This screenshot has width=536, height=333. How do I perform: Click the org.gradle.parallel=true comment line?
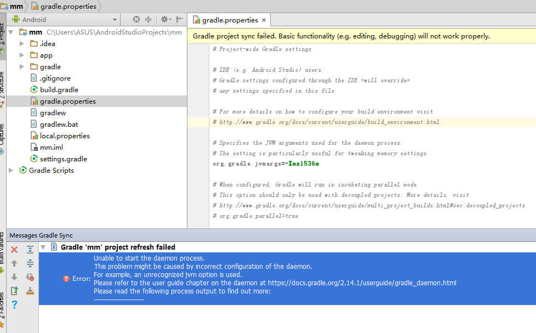pyautogui.click(x=255, y=216)
